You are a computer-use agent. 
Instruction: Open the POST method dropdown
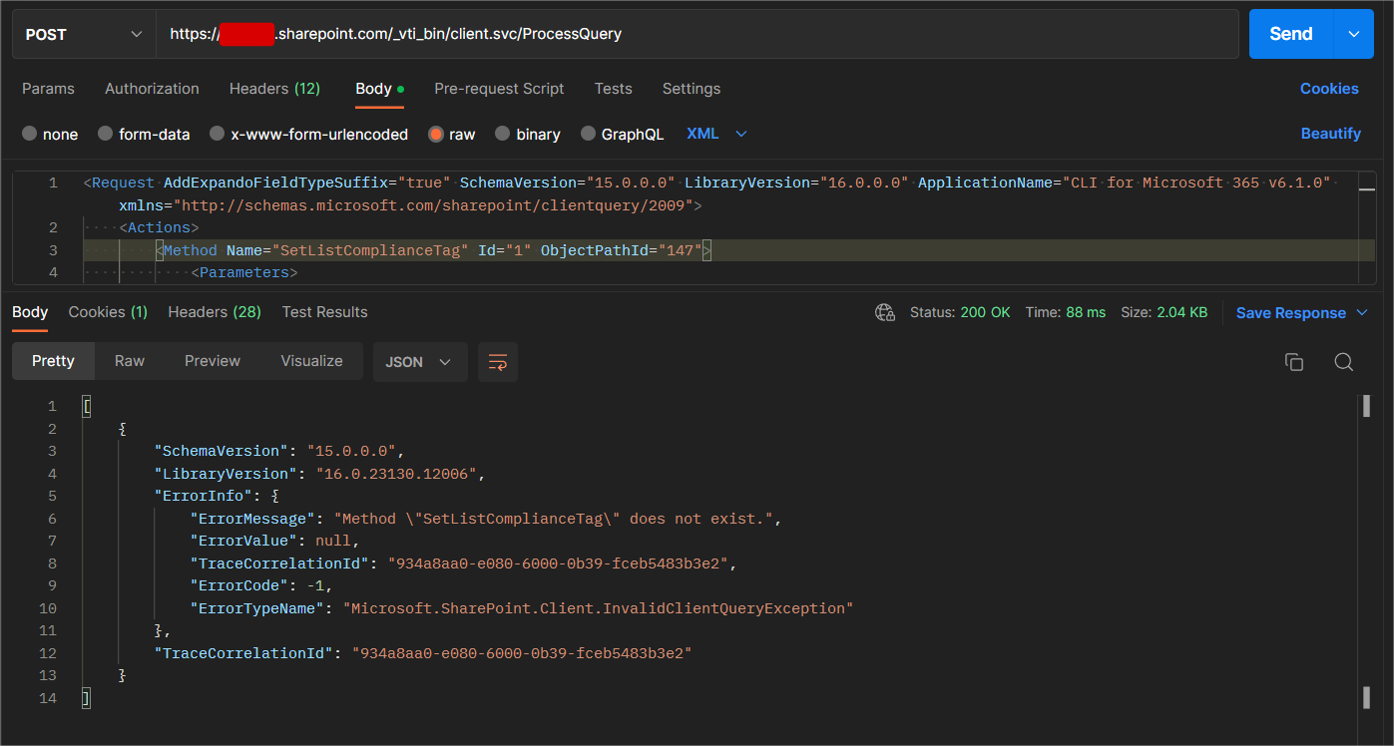84,34
